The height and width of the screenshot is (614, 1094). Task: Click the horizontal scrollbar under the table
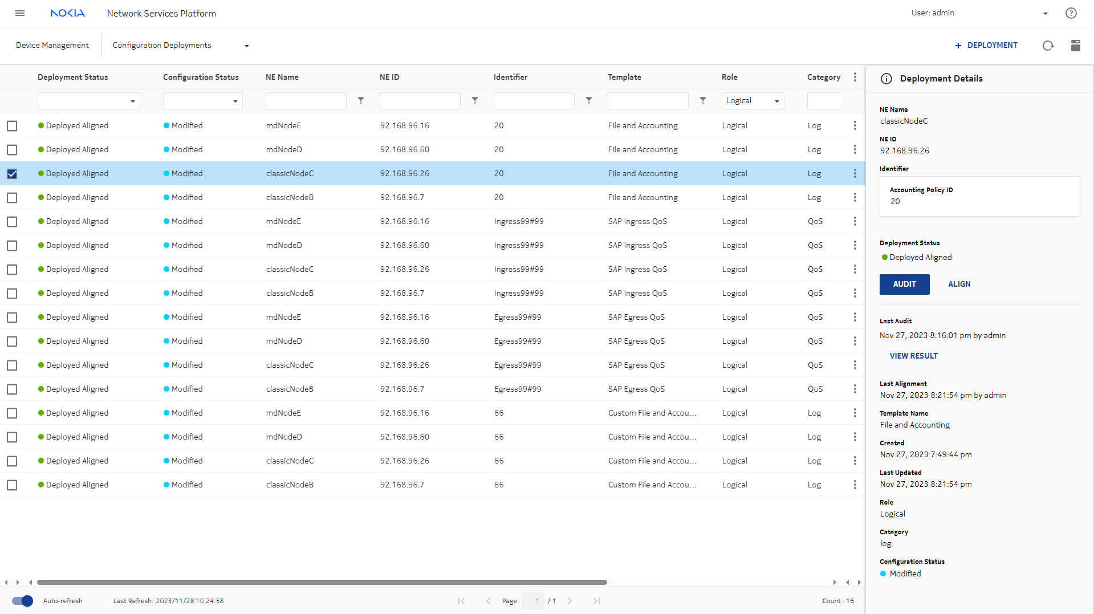[322, 583]
